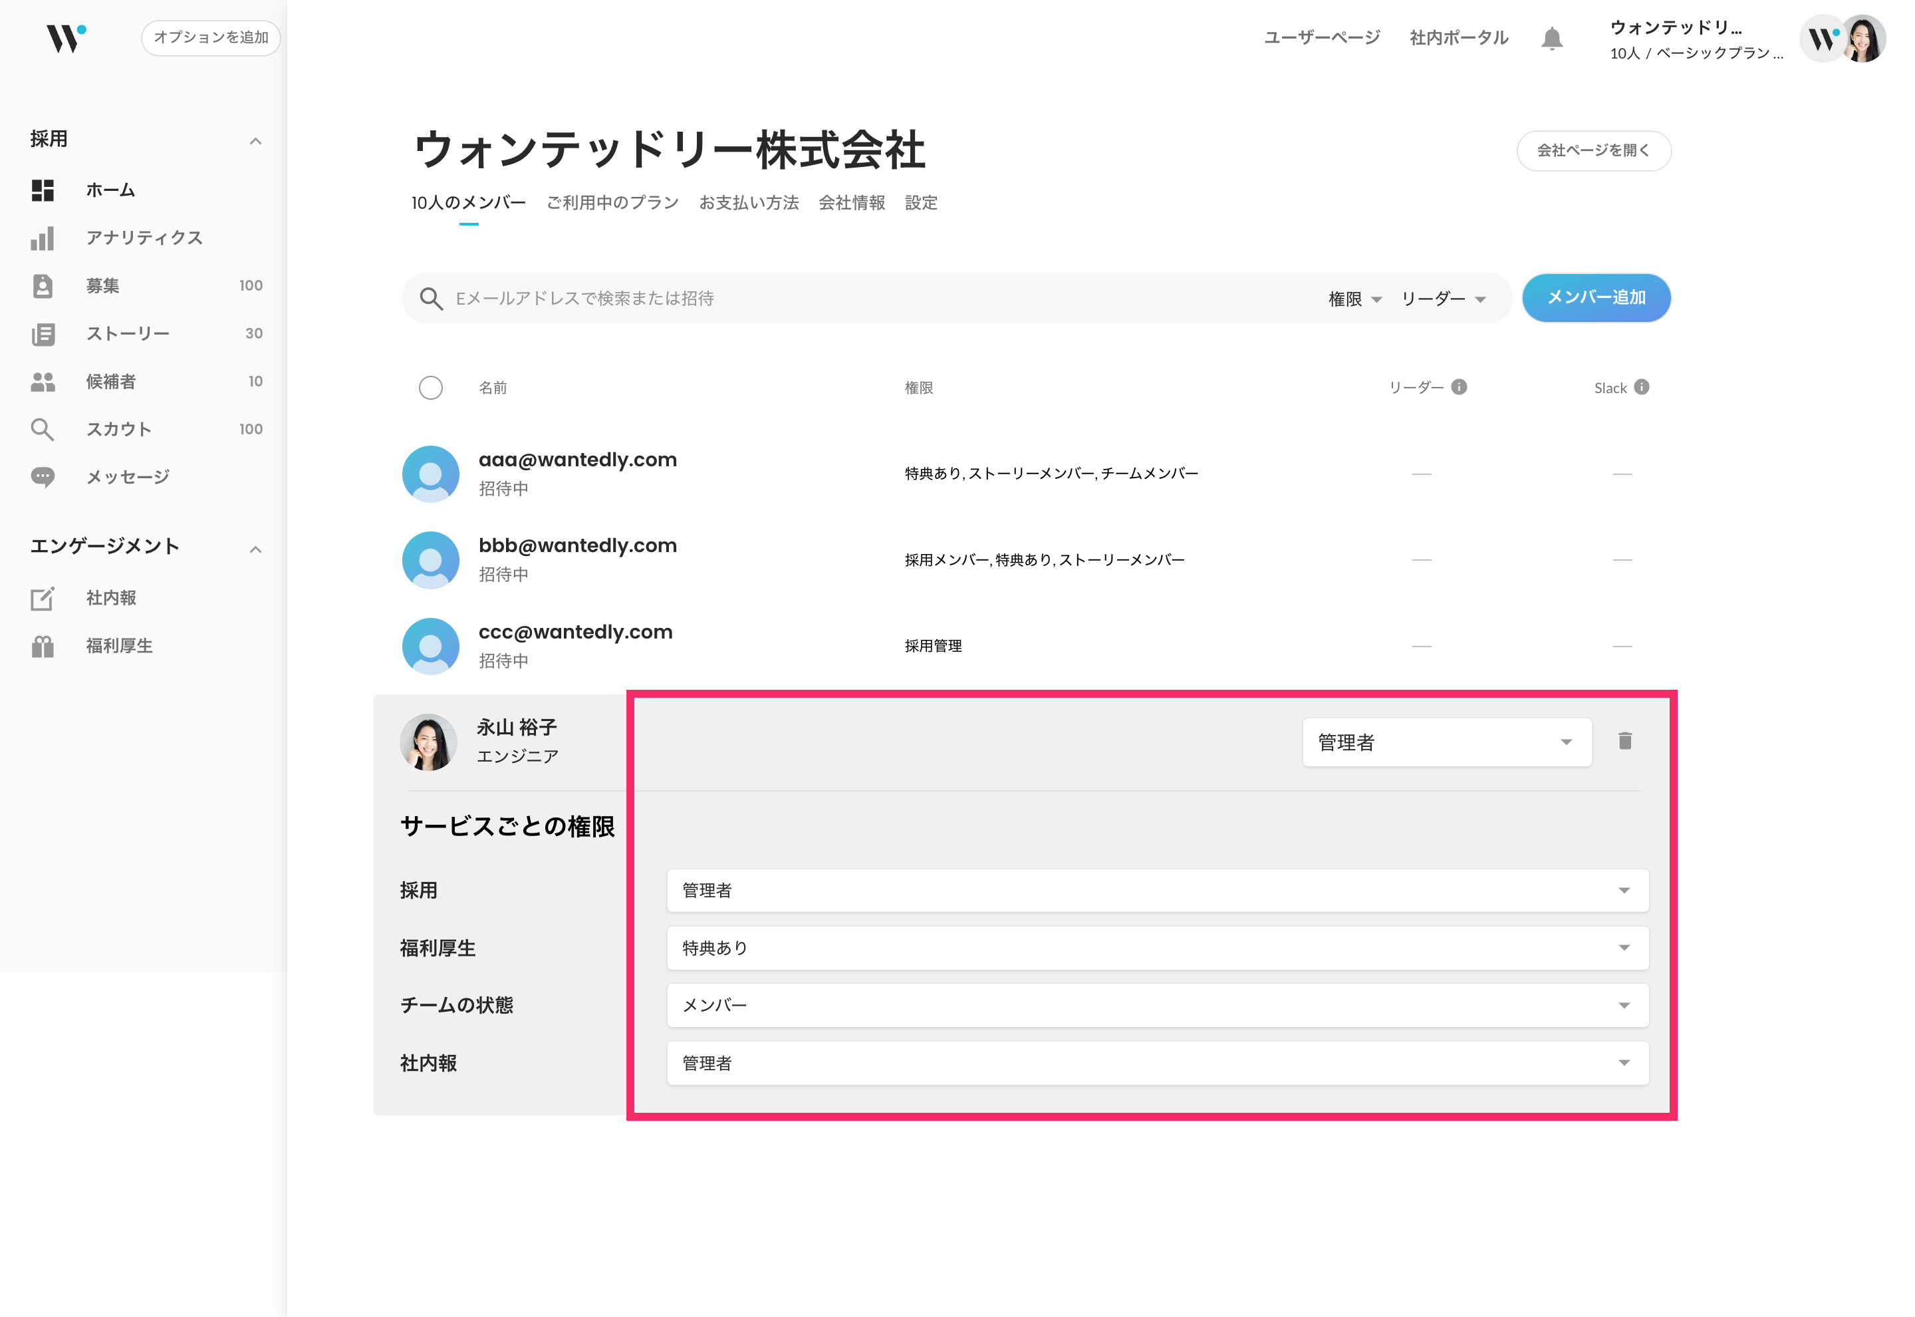Switch to 会社情報 tab
1915x1317 pixels.
tap(852, 203)
